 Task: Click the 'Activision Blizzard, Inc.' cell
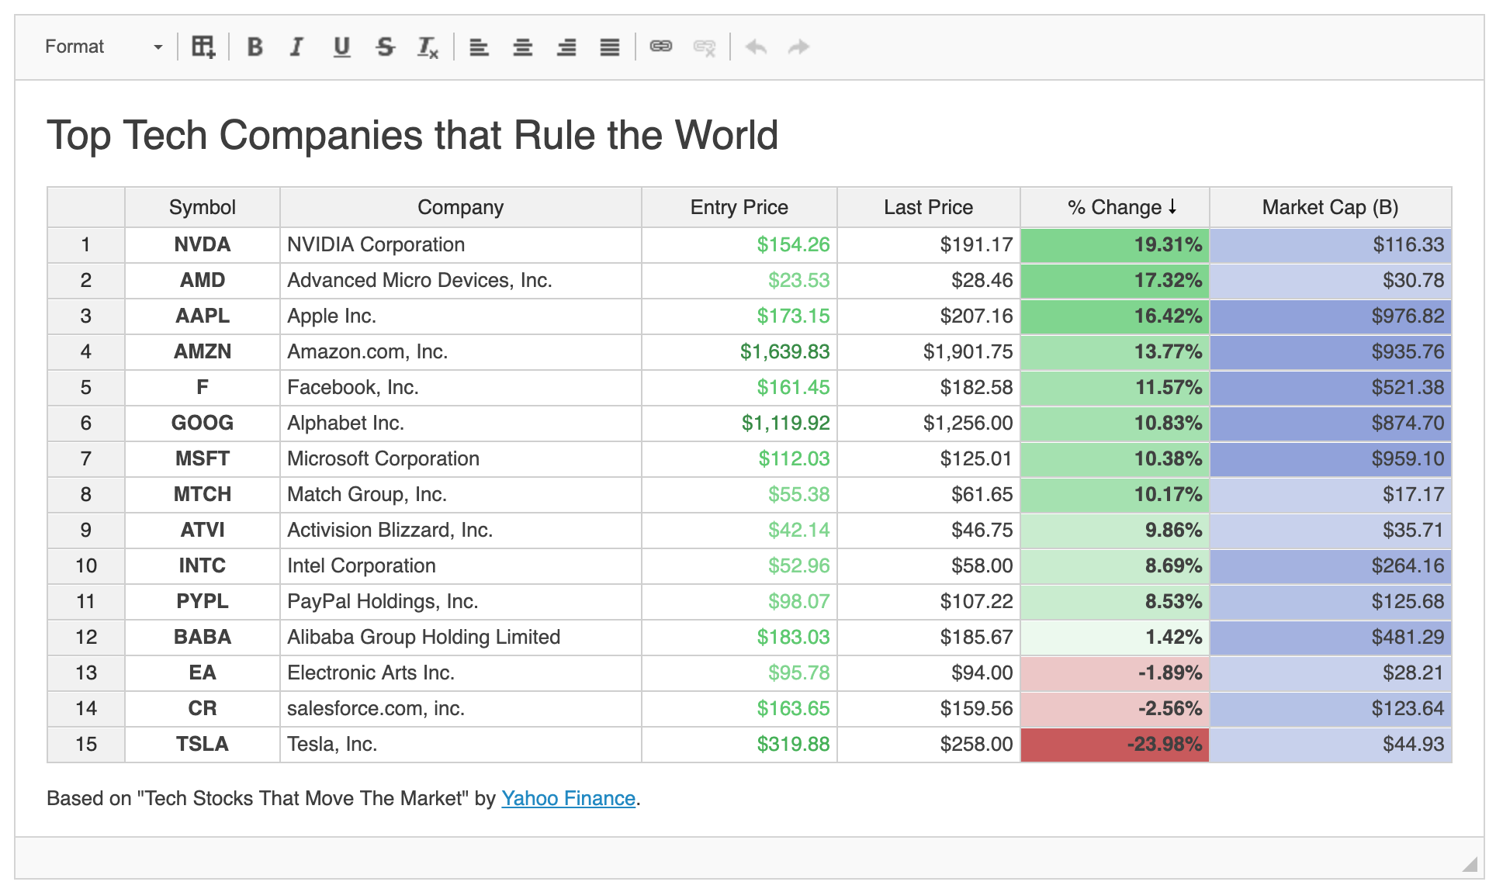pos(461,530)
